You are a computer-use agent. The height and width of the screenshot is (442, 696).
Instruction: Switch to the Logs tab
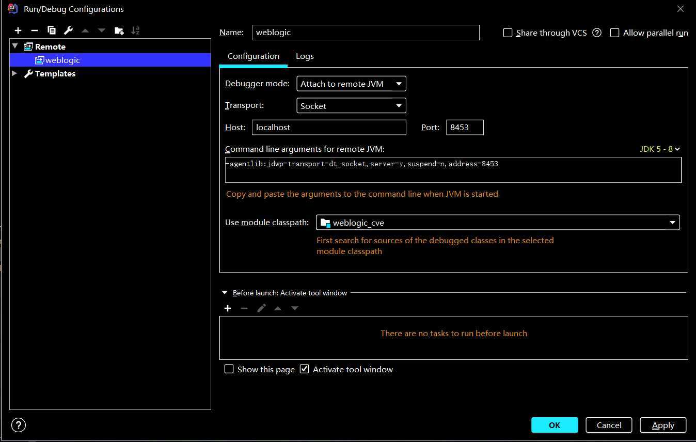(x=305, y=56)
